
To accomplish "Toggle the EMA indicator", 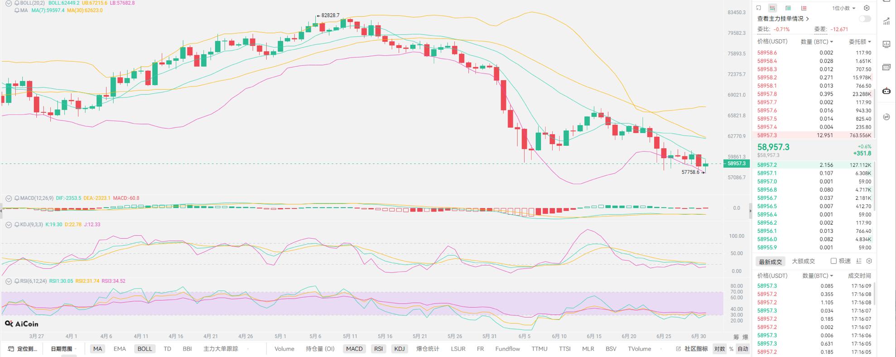I will [x=120, y=349].
